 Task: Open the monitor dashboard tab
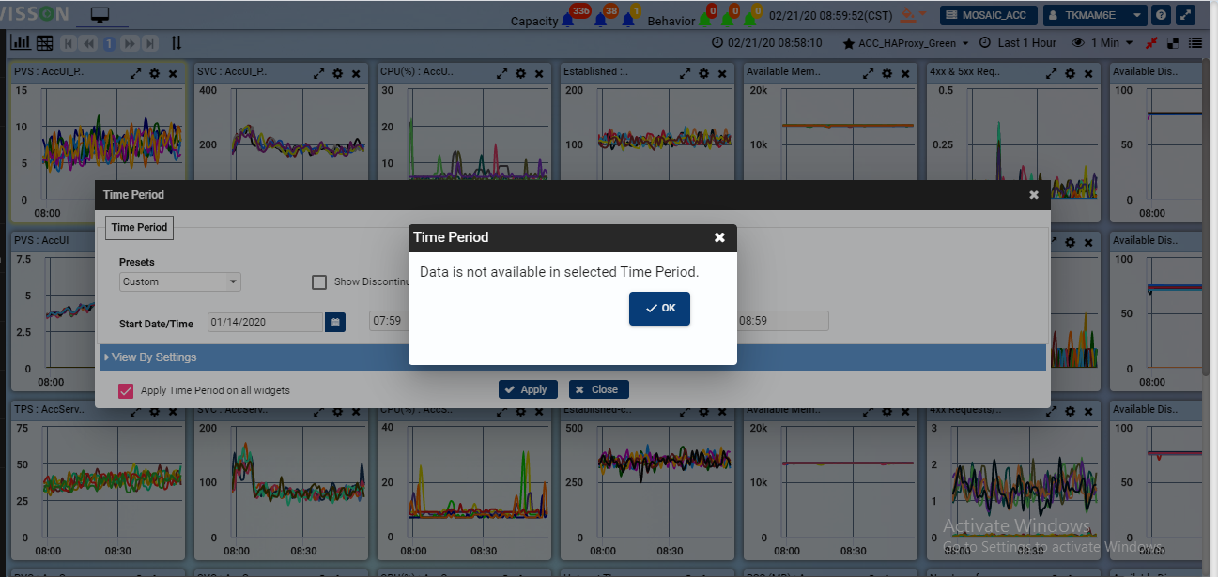(100, 16)
